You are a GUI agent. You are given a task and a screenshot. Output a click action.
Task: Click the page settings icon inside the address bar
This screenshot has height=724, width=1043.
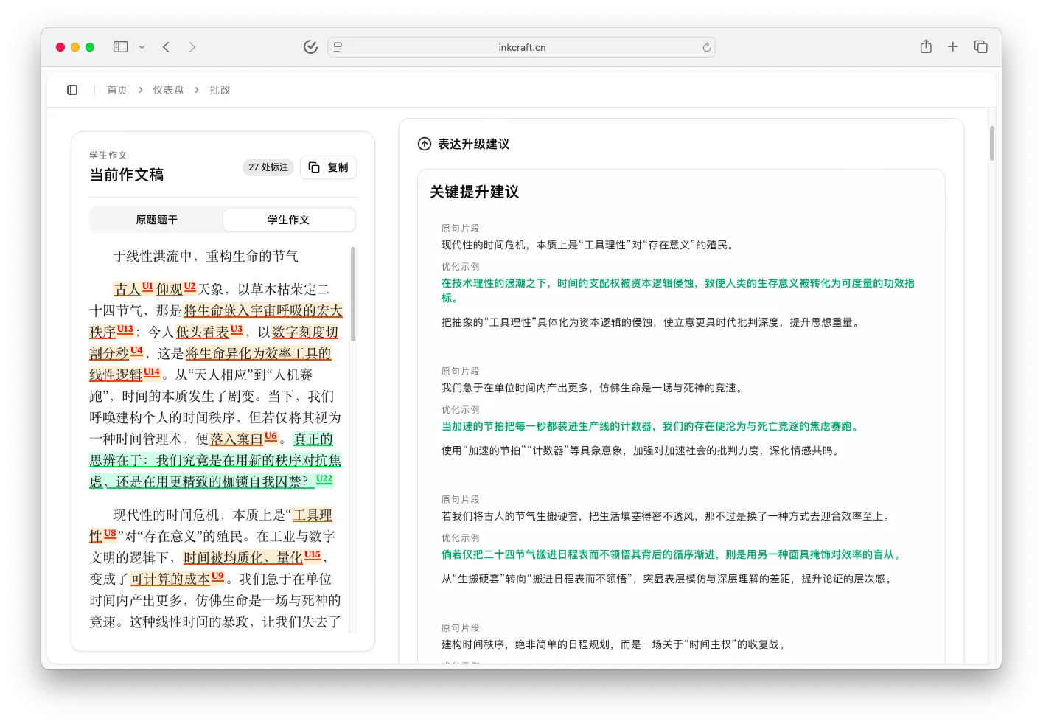click(337, 46)
